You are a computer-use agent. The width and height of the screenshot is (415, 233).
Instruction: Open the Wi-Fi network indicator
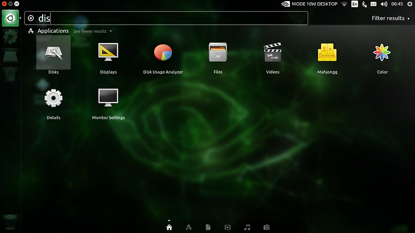[344, 4]
